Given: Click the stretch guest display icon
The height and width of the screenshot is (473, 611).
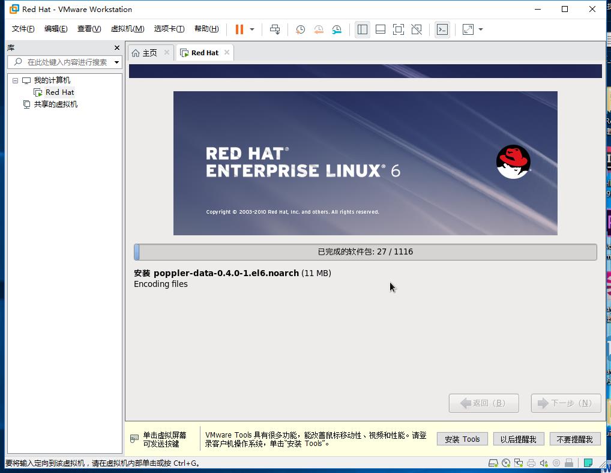Looking at the screenshot, I should point(468,29).
